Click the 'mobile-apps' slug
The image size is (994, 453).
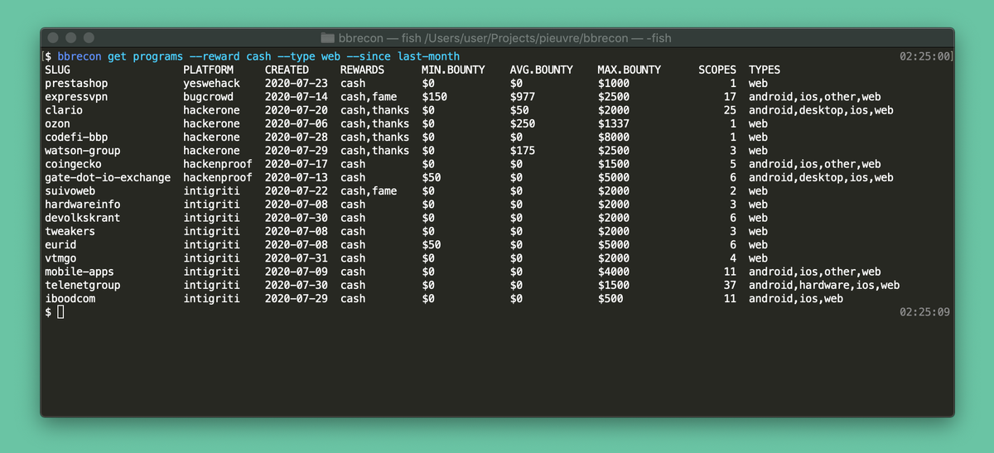(x=80, y=272)
